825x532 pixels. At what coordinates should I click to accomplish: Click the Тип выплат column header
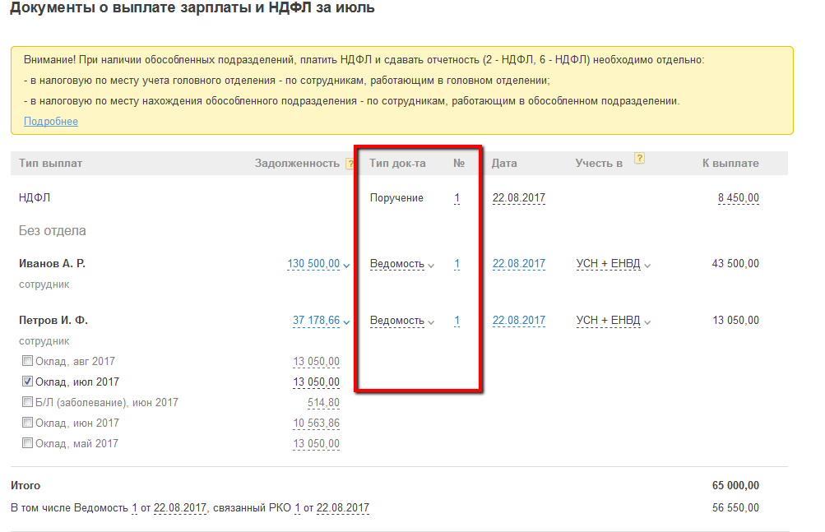pyautogui.click(x=50, y=163)
